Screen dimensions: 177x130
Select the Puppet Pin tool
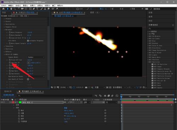[57, 9]
